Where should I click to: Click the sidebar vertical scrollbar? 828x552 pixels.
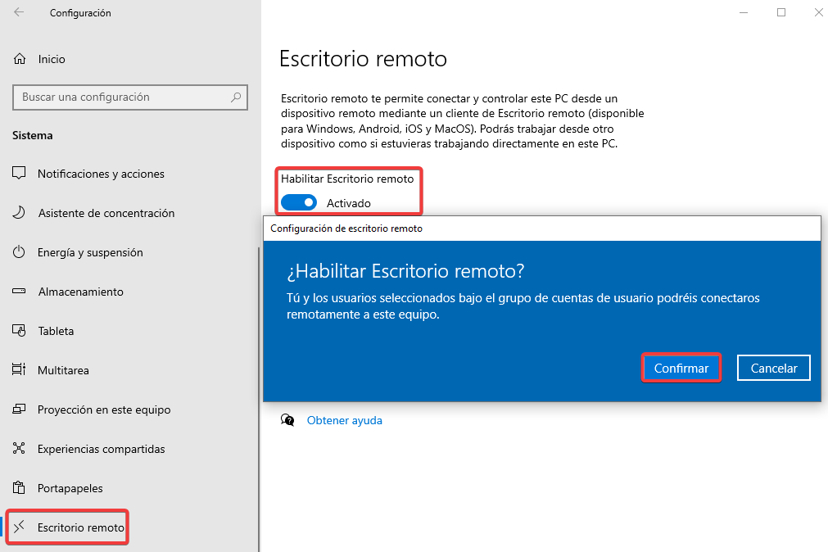(259, 393)
